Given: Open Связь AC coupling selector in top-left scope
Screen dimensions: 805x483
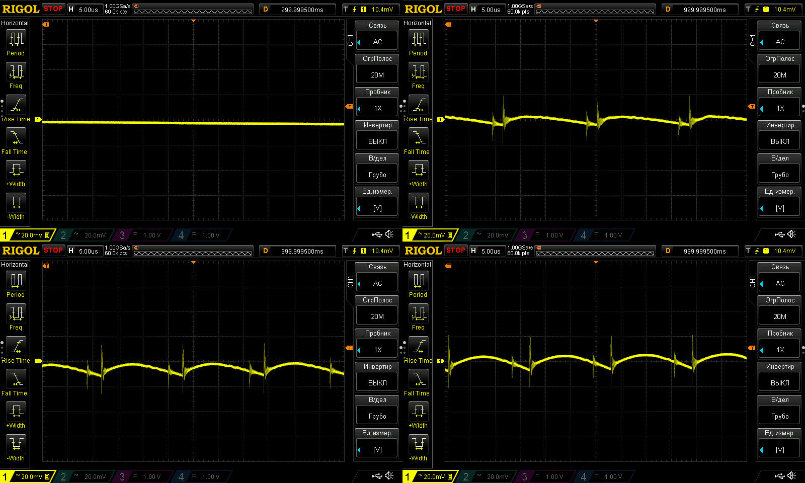Looking at the screenshot, I should point(377,42).
